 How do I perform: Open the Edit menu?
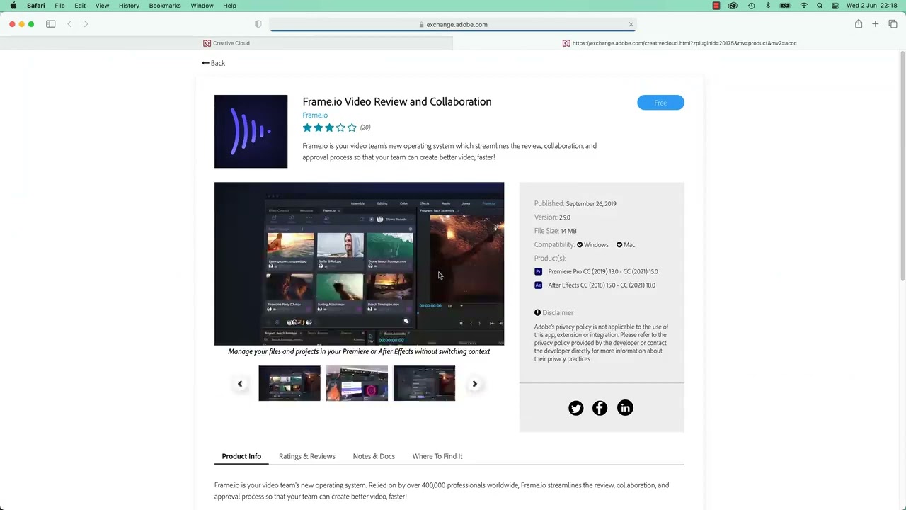[x=80, y=6]
